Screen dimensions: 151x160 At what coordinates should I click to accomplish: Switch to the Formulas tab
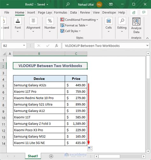click(61, 12)
